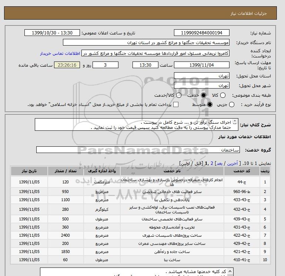Click service code ج-43-439
The width and height of the screenshot is (285, 276).
click(242, 219)
